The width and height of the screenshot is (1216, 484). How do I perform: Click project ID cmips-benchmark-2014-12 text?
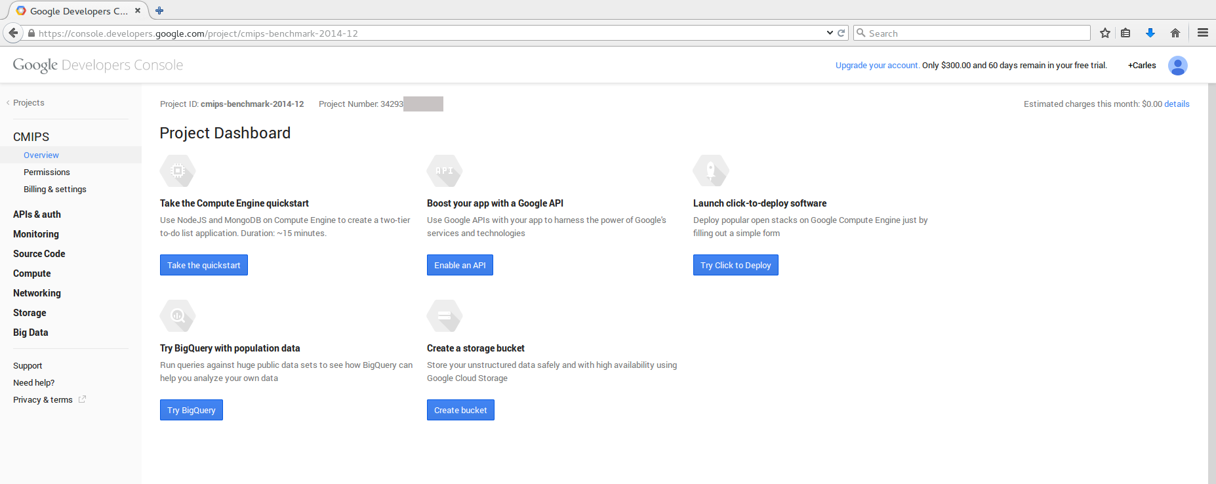(252, 104)
